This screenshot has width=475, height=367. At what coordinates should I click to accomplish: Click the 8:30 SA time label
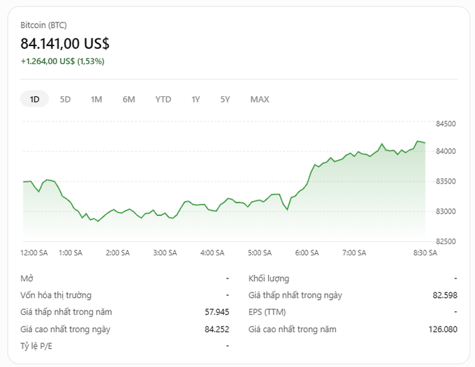pos(425,253)
